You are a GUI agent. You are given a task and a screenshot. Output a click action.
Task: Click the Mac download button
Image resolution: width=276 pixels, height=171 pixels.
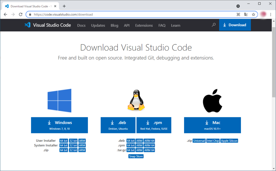pos(212,125)
